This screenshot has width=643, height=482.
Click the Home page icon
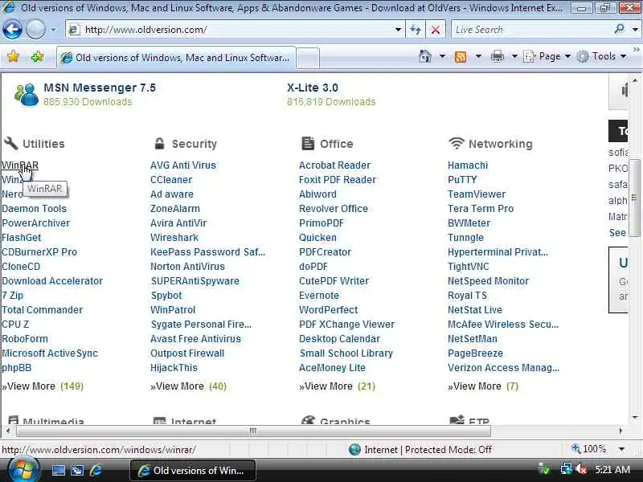[425, 56]
